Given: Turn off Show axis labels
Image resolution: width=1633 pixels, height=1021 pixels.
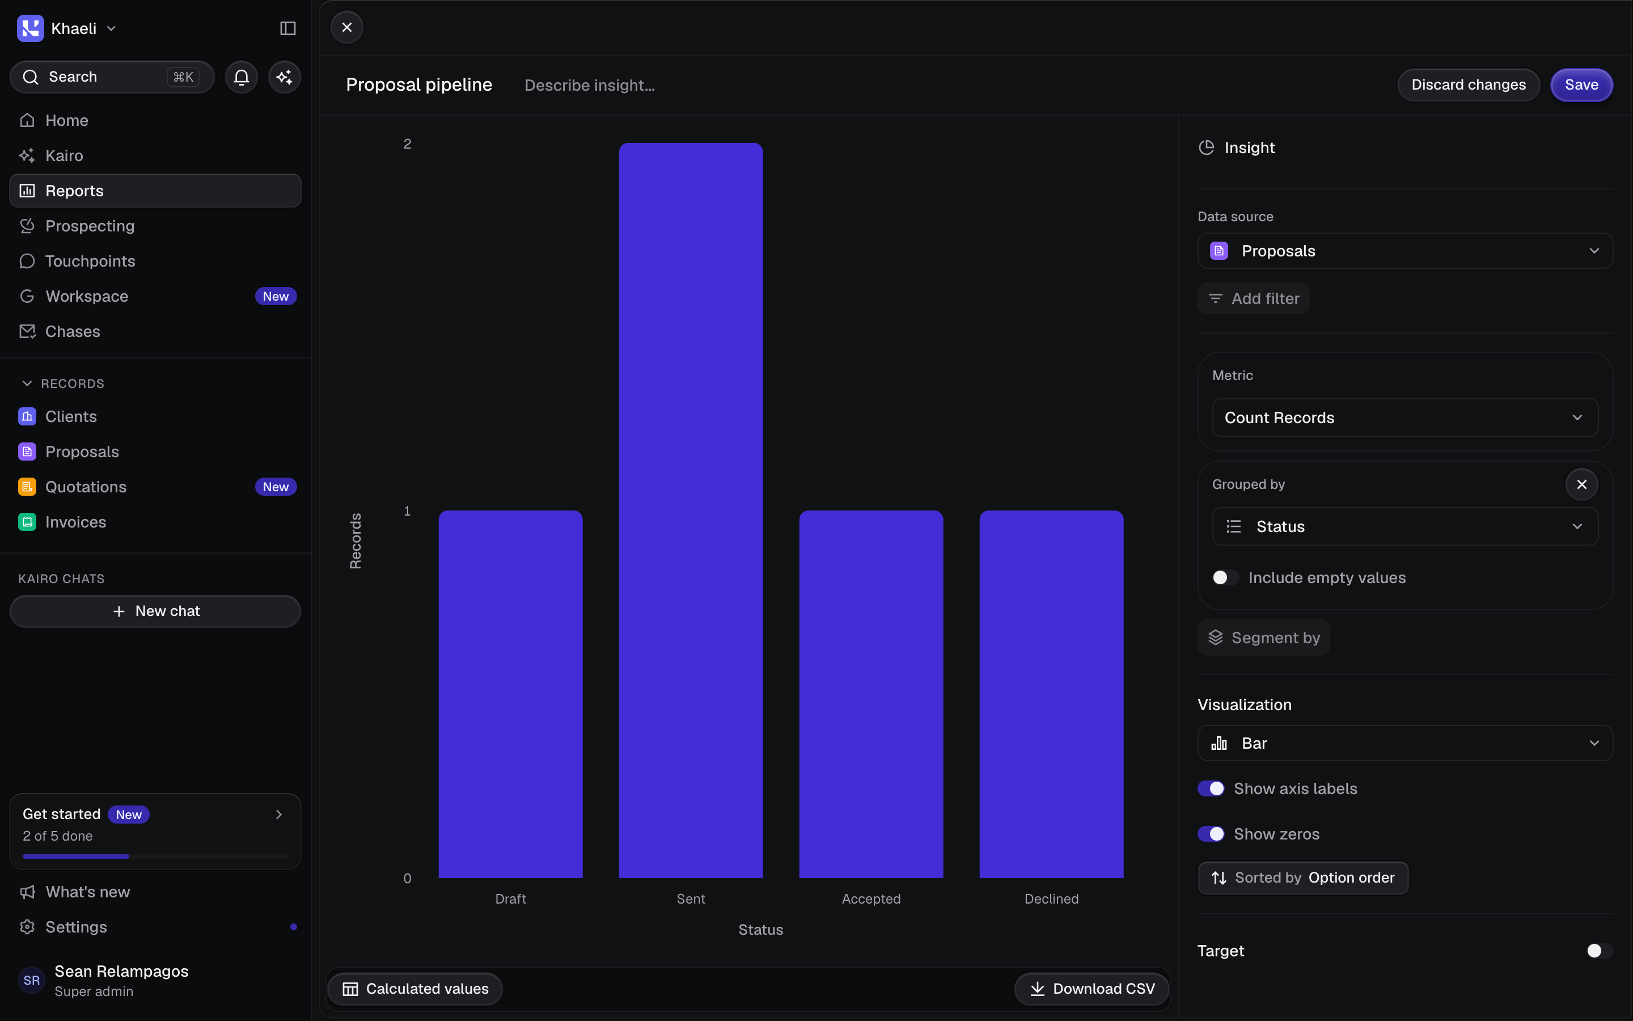Looking at the screenshot, I should [x=1211, y=788].
